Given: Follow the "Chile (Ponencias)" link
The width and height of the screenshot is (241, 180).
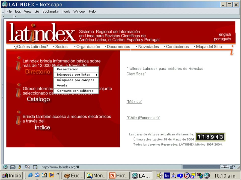Looking at the screenshot, I should coord(143,118).
